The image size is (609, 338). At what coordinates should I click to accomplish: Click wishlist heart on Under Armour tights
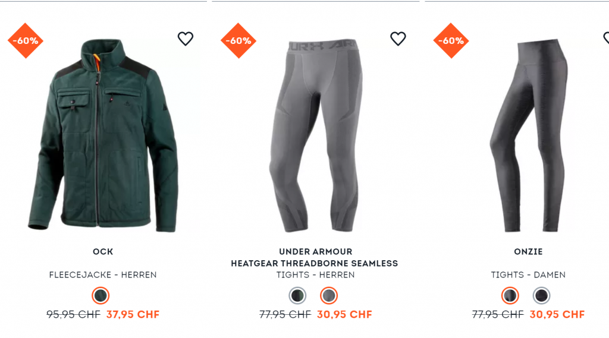pyautogui.click(x=398, y=39)
